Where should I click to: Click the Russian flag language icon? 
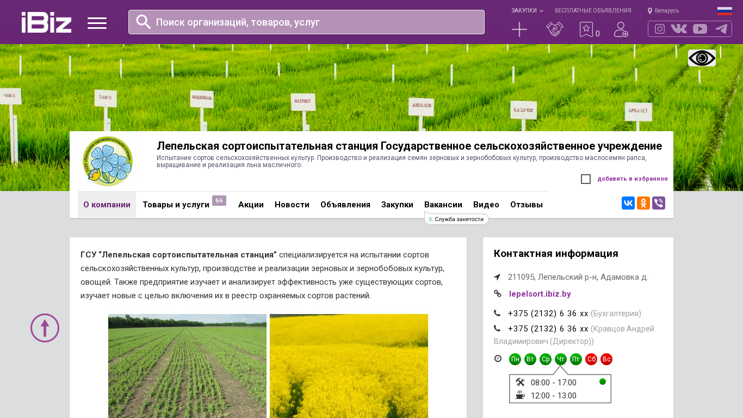(x=725, y=11)
